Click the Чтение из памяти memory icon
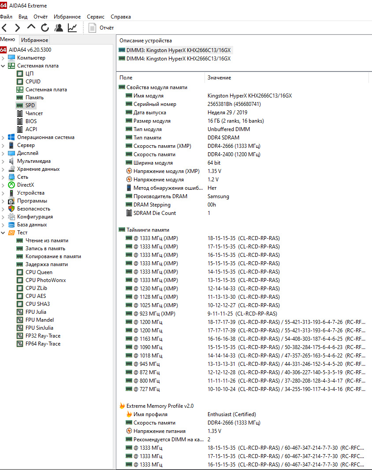The image size is (372, 470). pyautogui.click(x=20, y=241)
